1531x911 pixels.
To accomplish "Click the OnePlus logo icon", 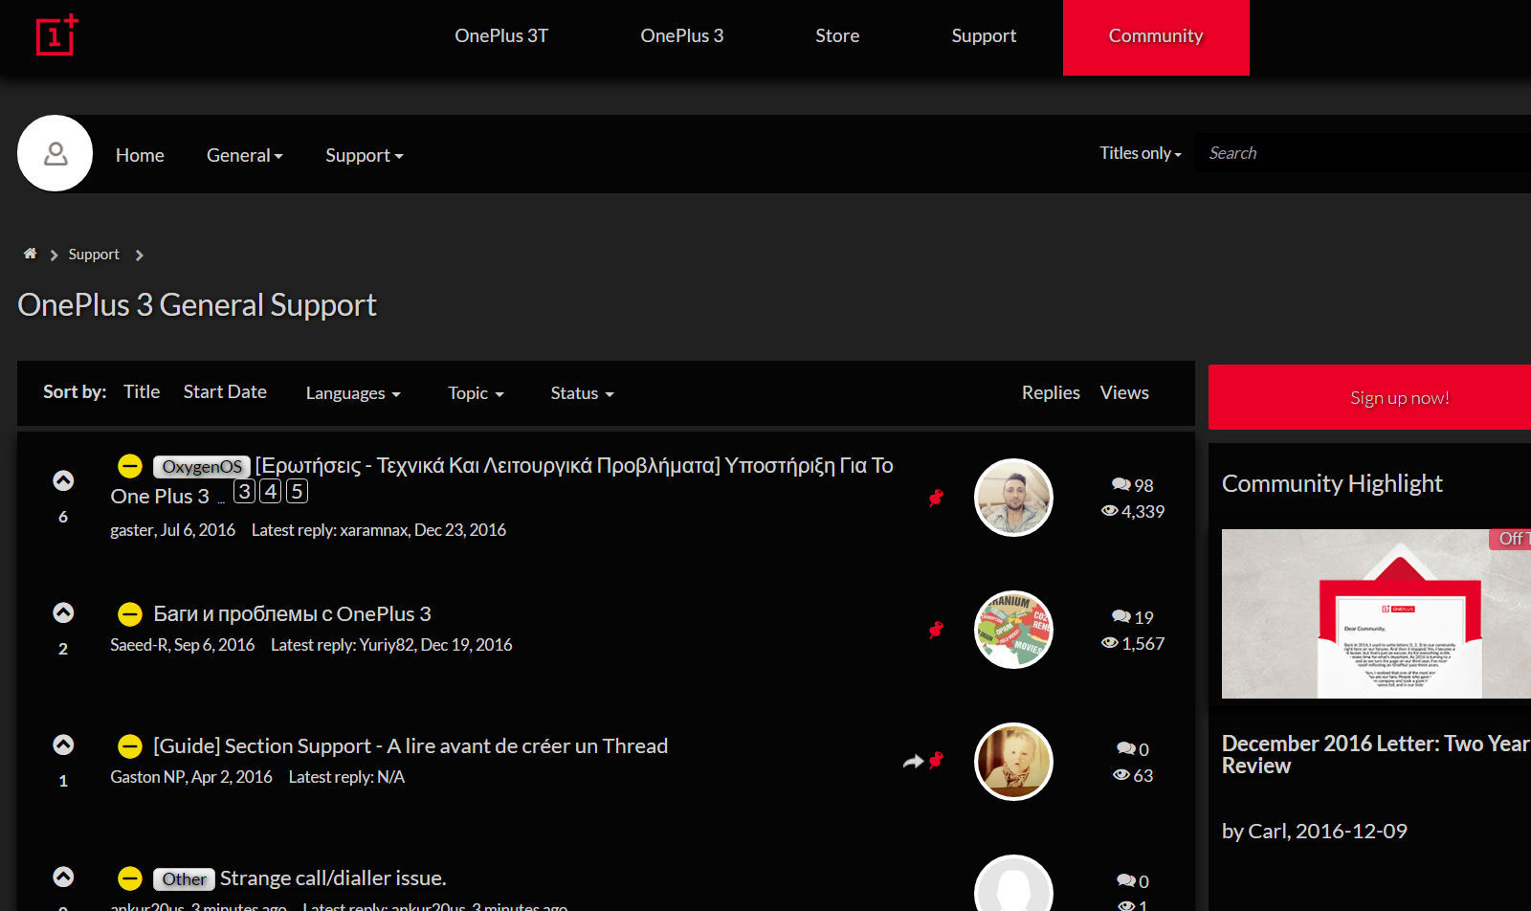I will coord(56,35).
